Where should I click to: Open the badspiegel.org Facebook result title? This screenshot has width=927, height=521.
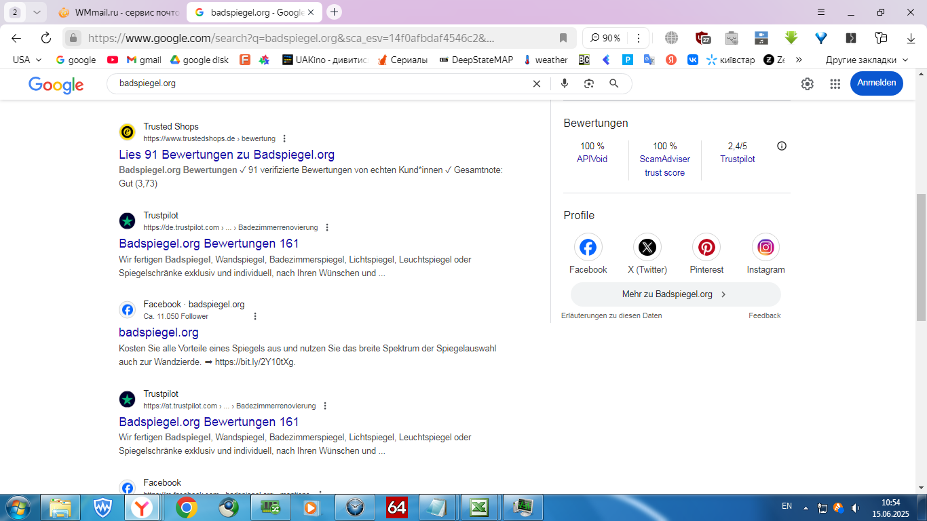(x=159, y=332)
